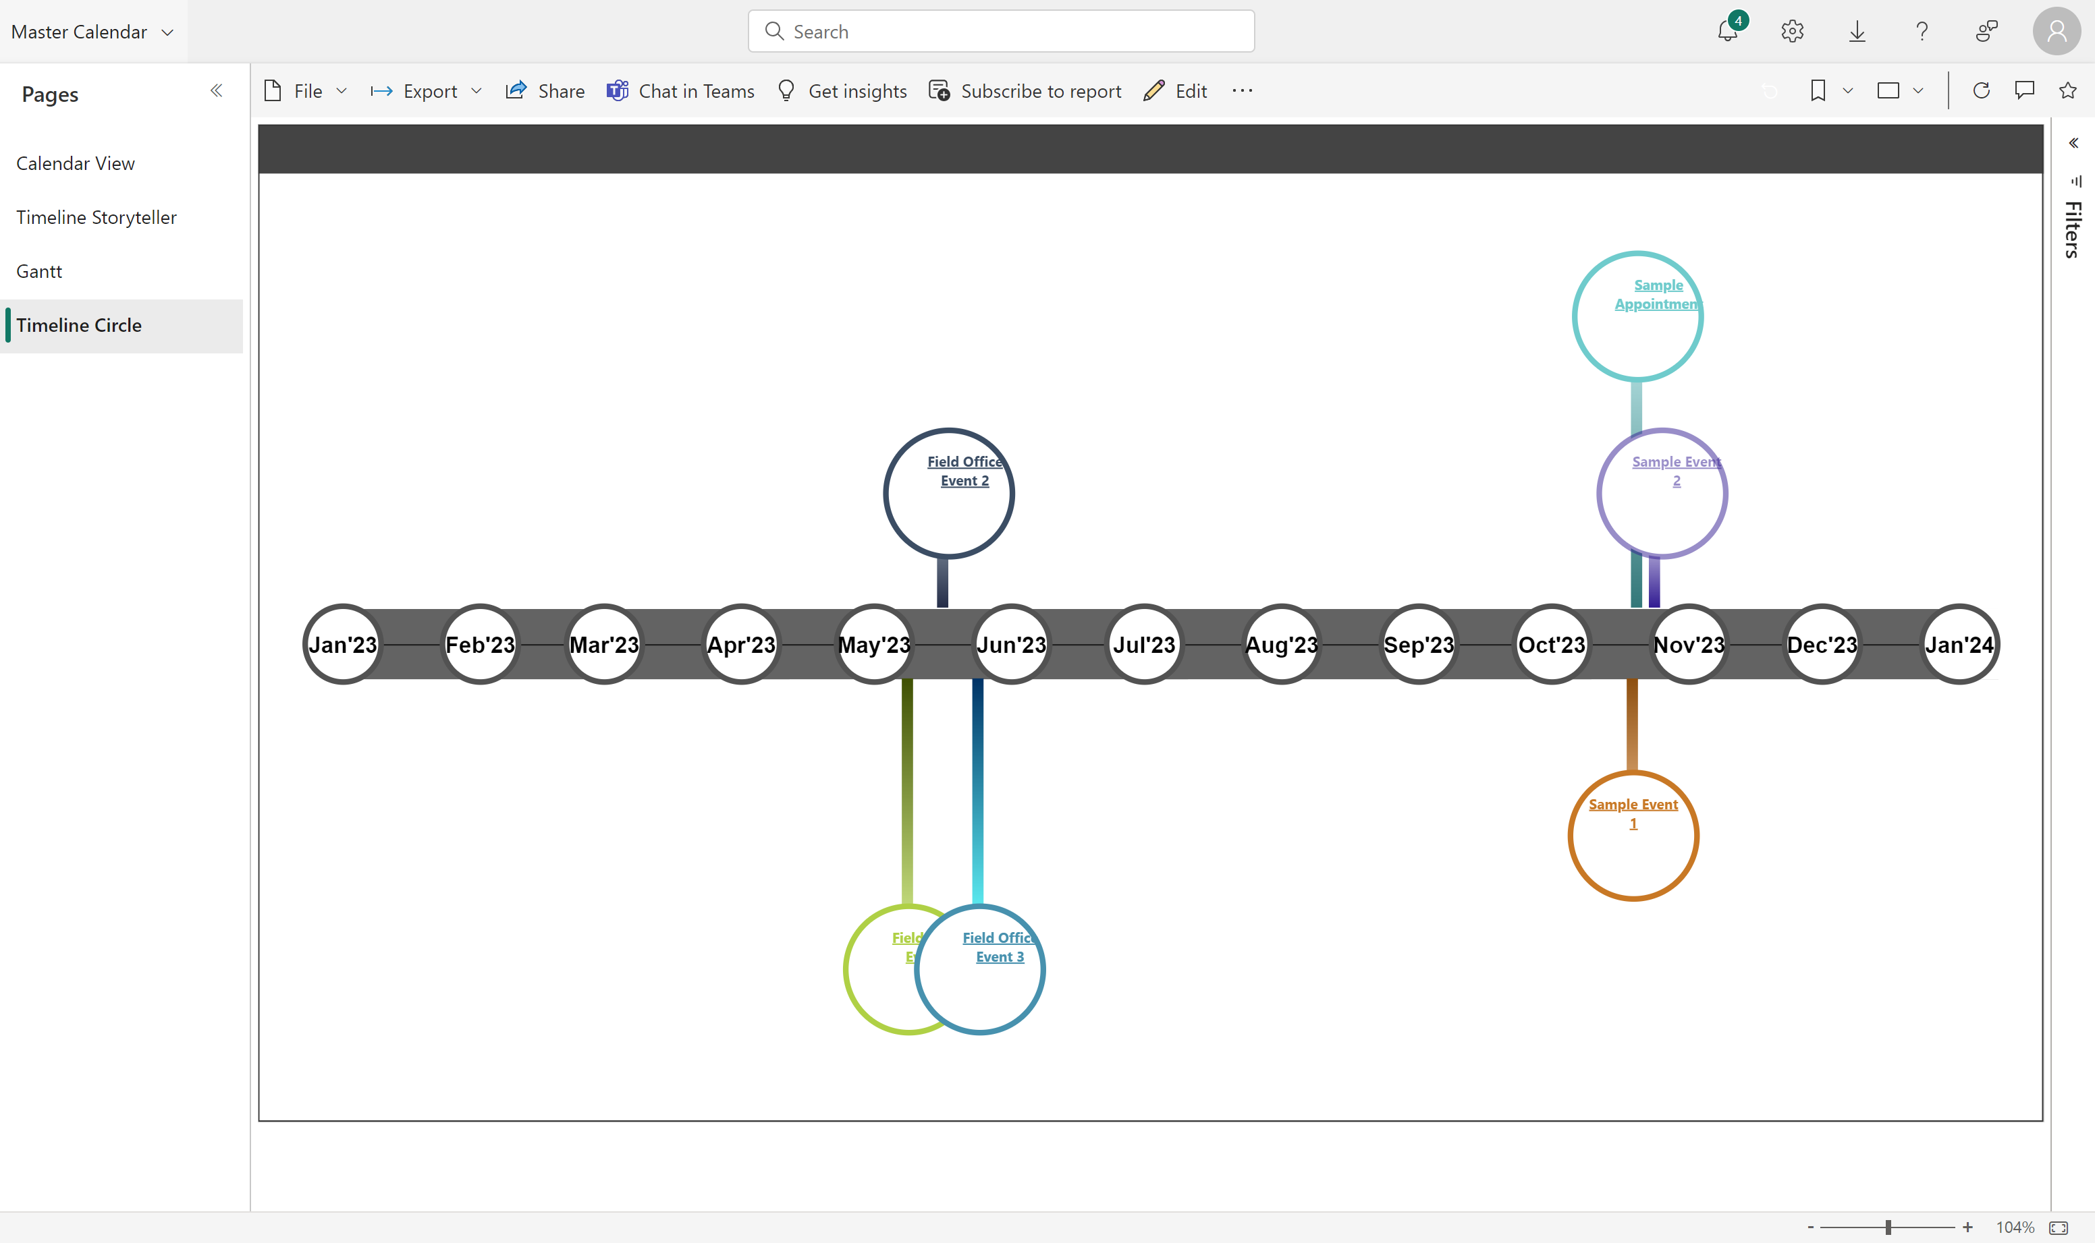Select the Mar'23 timeline marker
Viewport: 2095px width, 1243px height.
(603, 644)
